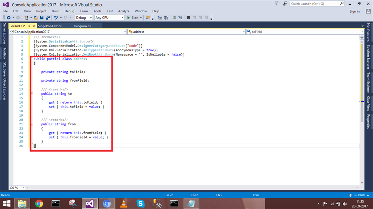The height and width of the screenshot is (209, 373).
Task: Comment out selected lines with toolbar icon
Action: pyautogui.click(x=174, y=17)
